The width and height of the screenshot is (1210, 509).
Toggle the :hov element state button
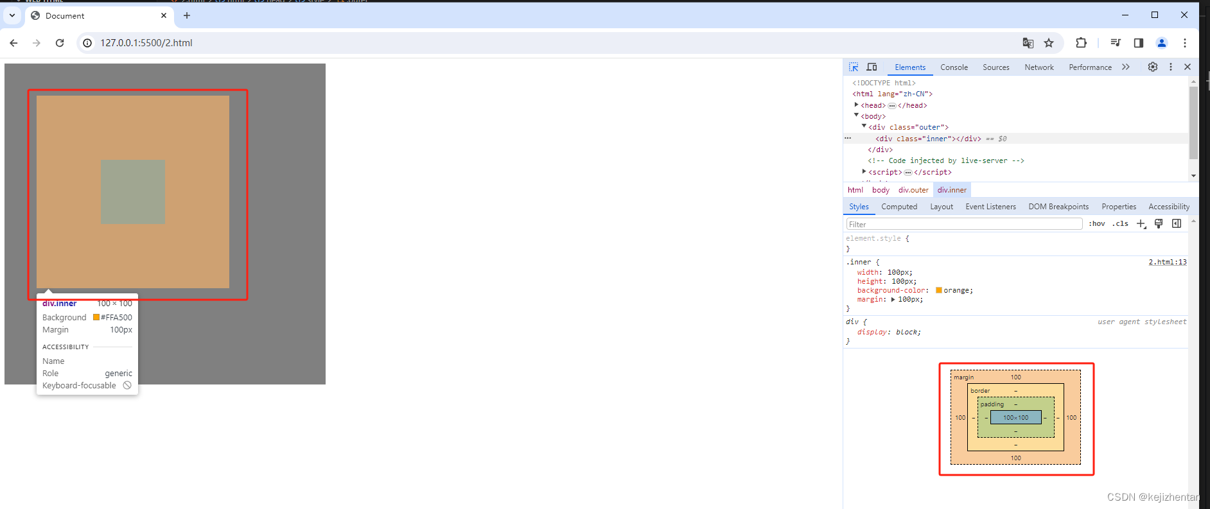pyautogui.click(x=1097, y=224)
